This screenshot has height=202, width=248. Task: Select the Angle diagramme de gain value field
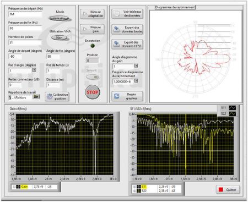pos(123,66)
